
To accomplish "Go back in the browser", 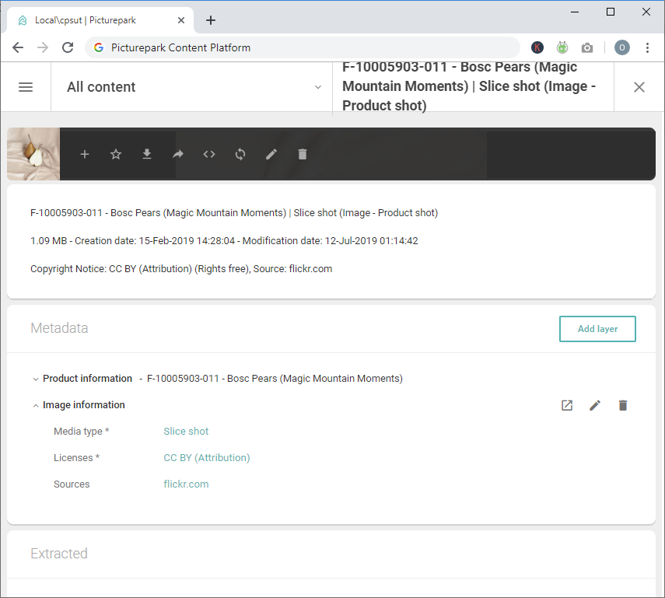I will coord(18,47).
